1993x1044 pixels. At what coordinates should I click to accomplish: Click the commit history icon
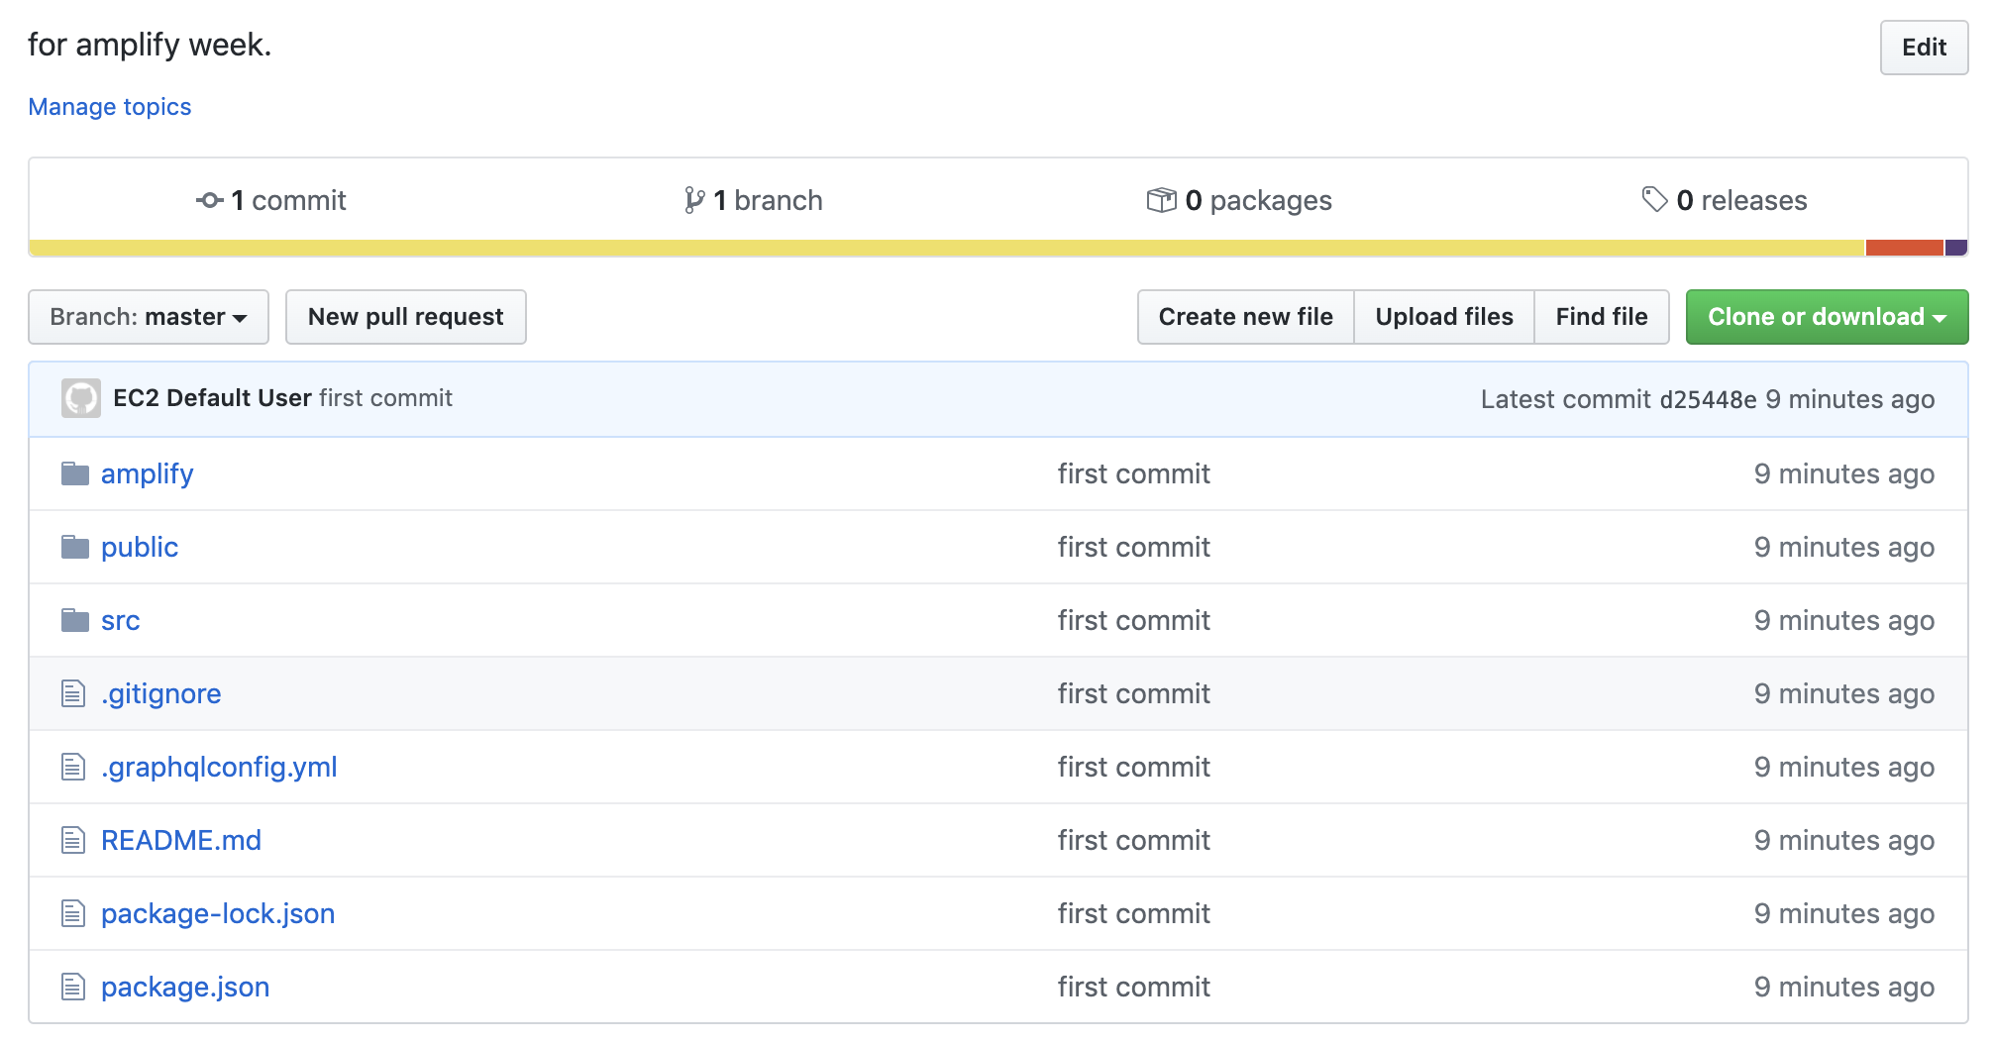[x=209, y=200]
